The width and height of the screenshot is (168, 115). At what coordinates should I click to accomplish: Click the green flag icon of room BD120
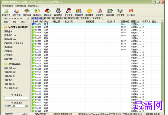[x=33, y=103]
